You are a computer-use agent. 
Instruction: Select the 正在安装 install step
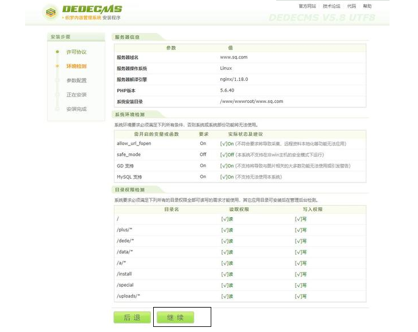point(76,95)
